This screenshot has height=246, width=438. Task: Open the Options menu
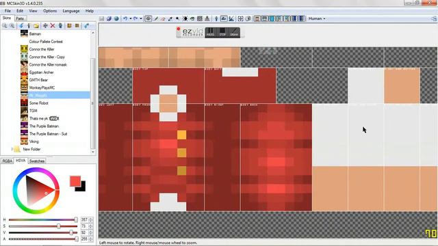click(x=50, y=11)
